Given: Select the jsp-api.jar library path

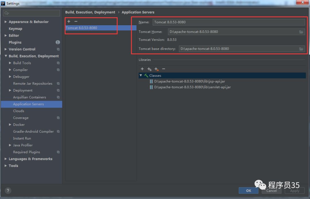Looking at the screenshot, I should (190, 81).
